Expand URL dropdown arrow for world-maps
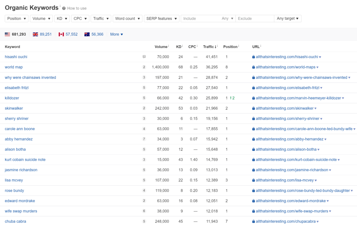This screenshot has height=226, width=357. click(317, 67)
